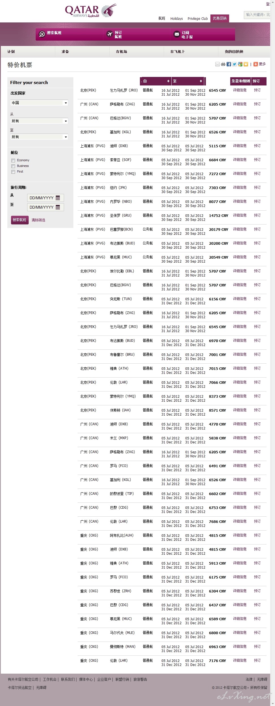The image size is (275, 706).
Task: Click the 清除筛选 clear filter link
Action: (x=38, y=220)
